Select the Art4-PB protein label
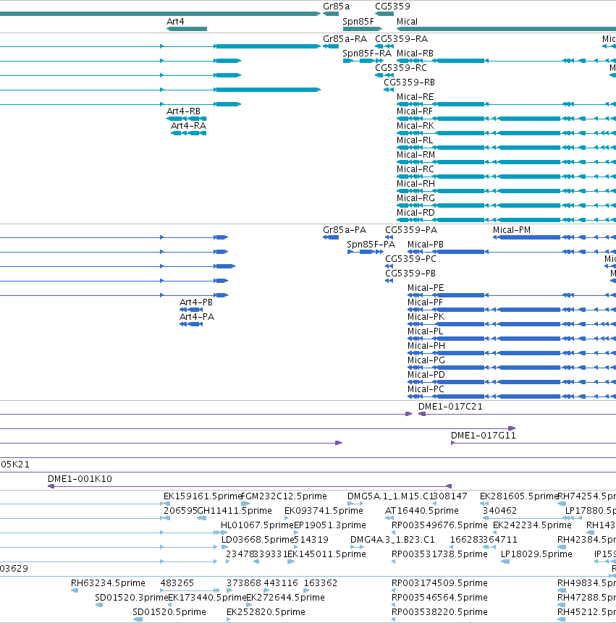Image resolution: width=616 pixels, height=623 pixels. coord(196,302)
